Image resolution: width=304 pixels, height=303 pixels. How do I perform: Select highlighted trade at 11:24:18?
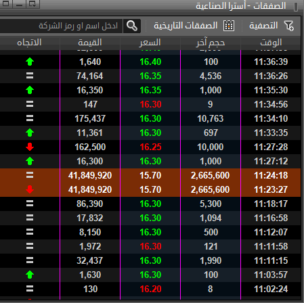(x=150, y=175)
